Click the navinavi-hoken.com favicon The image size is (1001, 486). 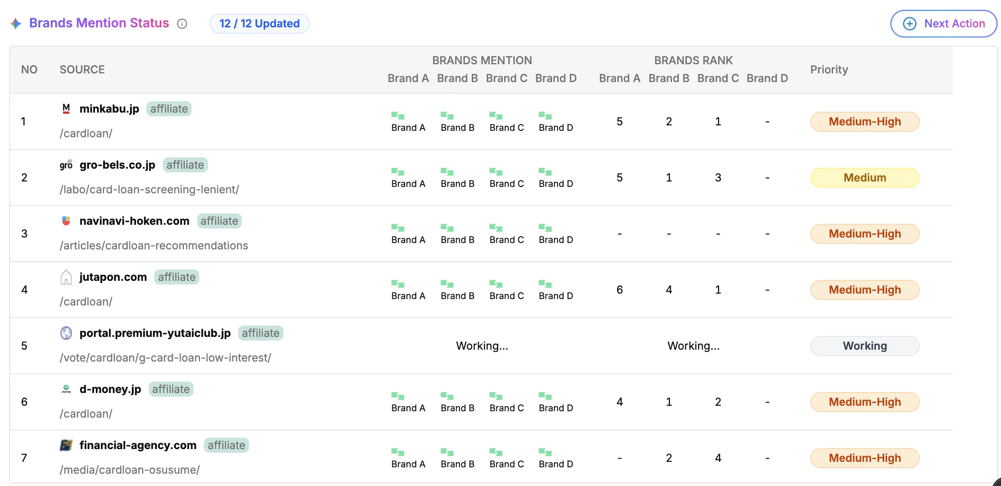[x=66, y=221]
